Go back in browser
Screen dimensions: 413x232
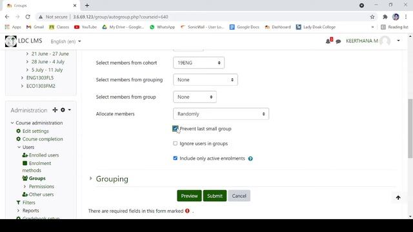7,17
